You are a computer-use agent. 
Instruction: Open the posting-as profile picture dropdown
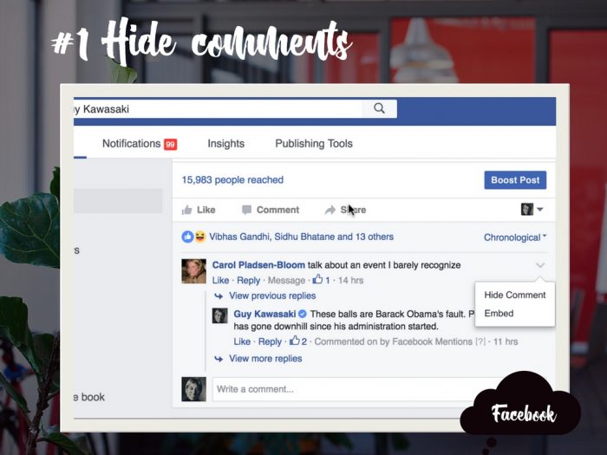[532, 210]
